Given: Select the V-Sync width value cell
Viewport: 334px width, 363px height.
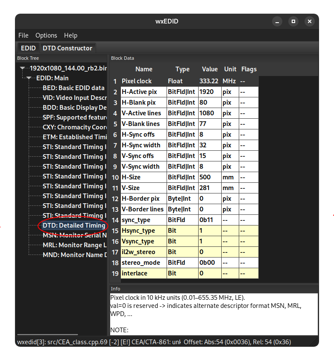Looking at the screenshot, I should click(210, 167).
